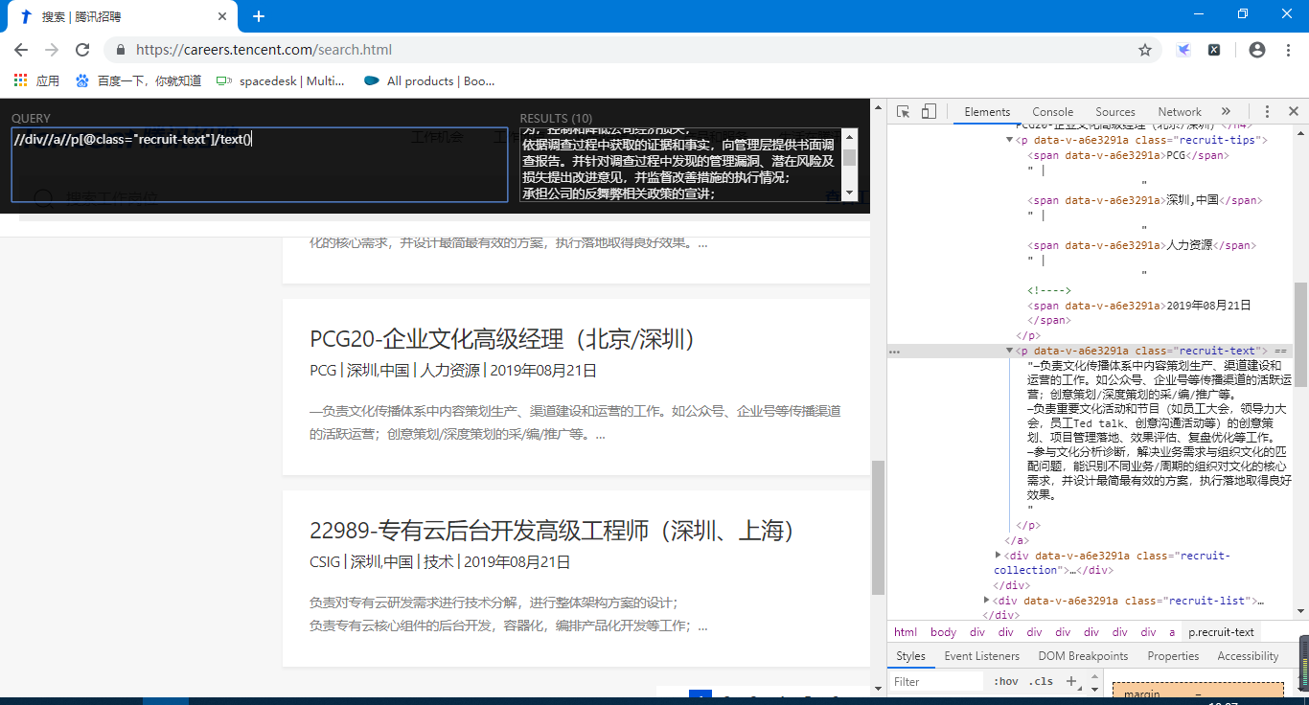Viewport: 1309px width, 705px height.
Task: Click body in the breadcrumb
Action: point(943,632)
